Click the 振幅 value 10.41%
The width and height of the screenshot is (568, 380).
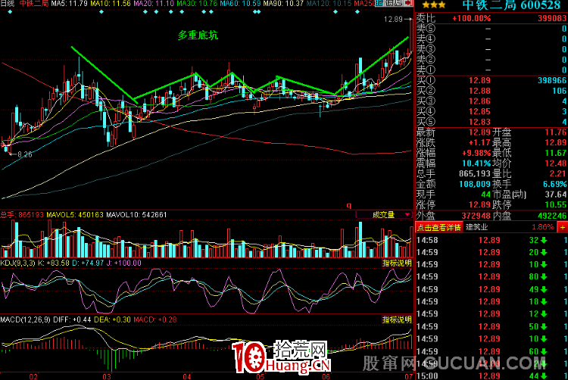coord(476,164)
